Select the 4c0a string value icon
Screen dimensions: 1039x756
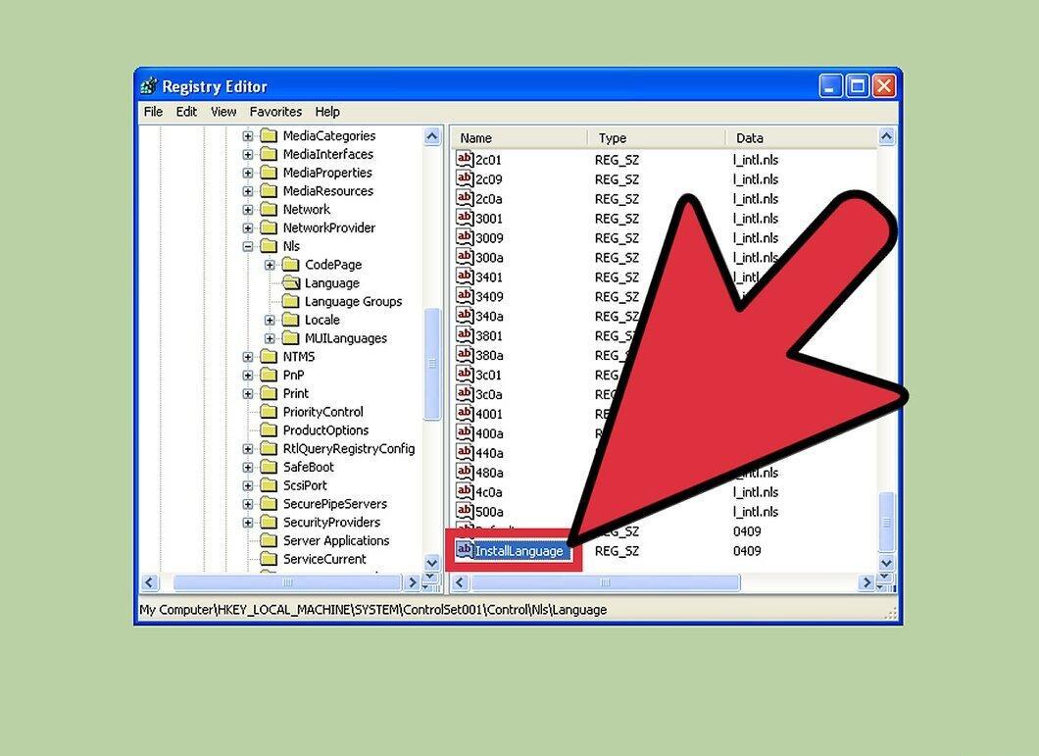465,491
